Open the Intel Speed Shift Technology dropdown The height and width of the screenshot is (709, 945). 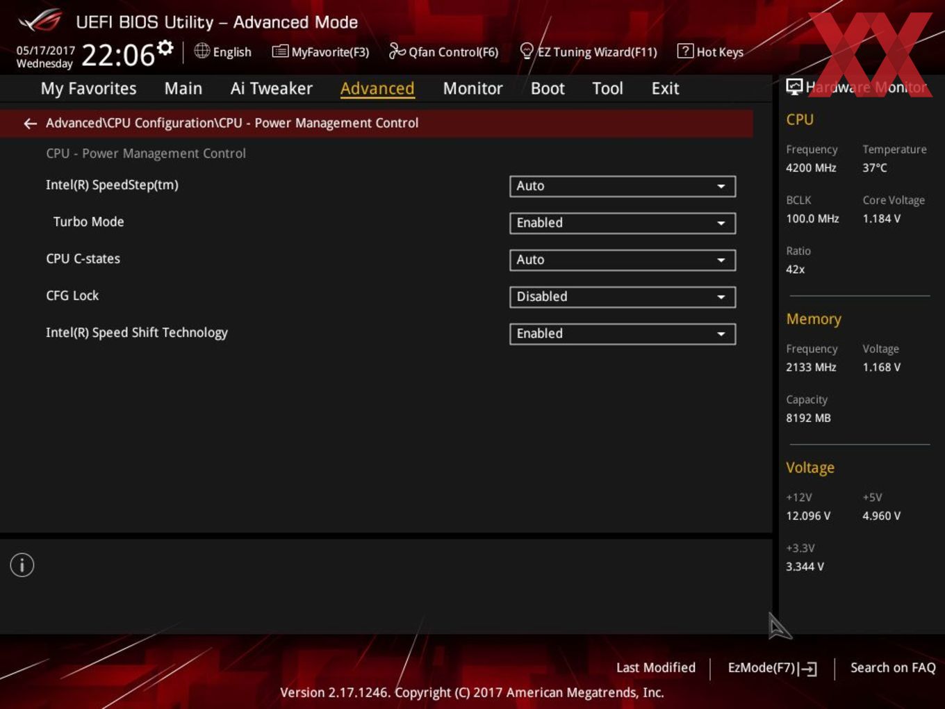[x=623, y=334]
